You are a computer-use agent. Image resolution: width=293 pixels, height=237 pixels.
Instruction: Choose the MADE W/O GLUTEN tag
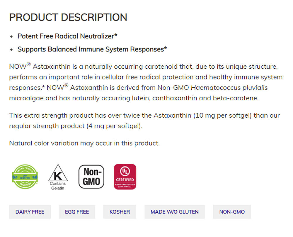(174, 212)
